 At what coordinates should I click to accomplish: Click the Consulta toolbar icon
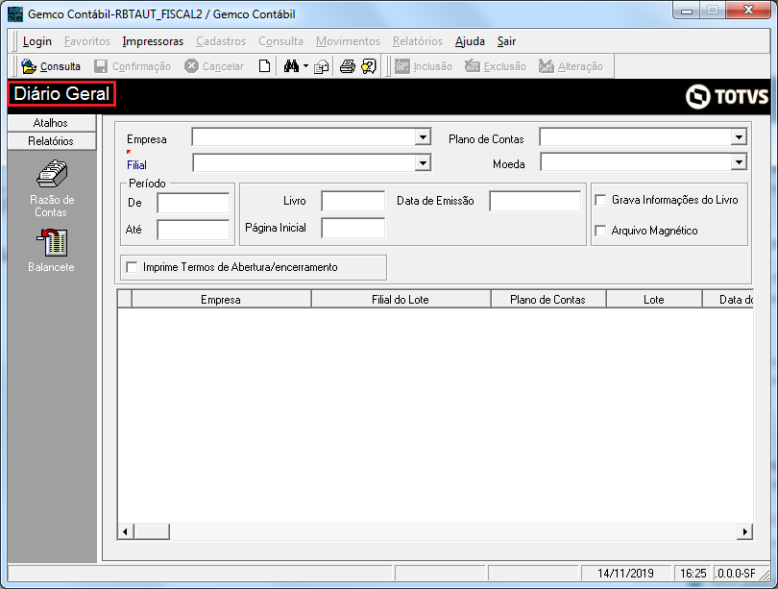point(29,66)
